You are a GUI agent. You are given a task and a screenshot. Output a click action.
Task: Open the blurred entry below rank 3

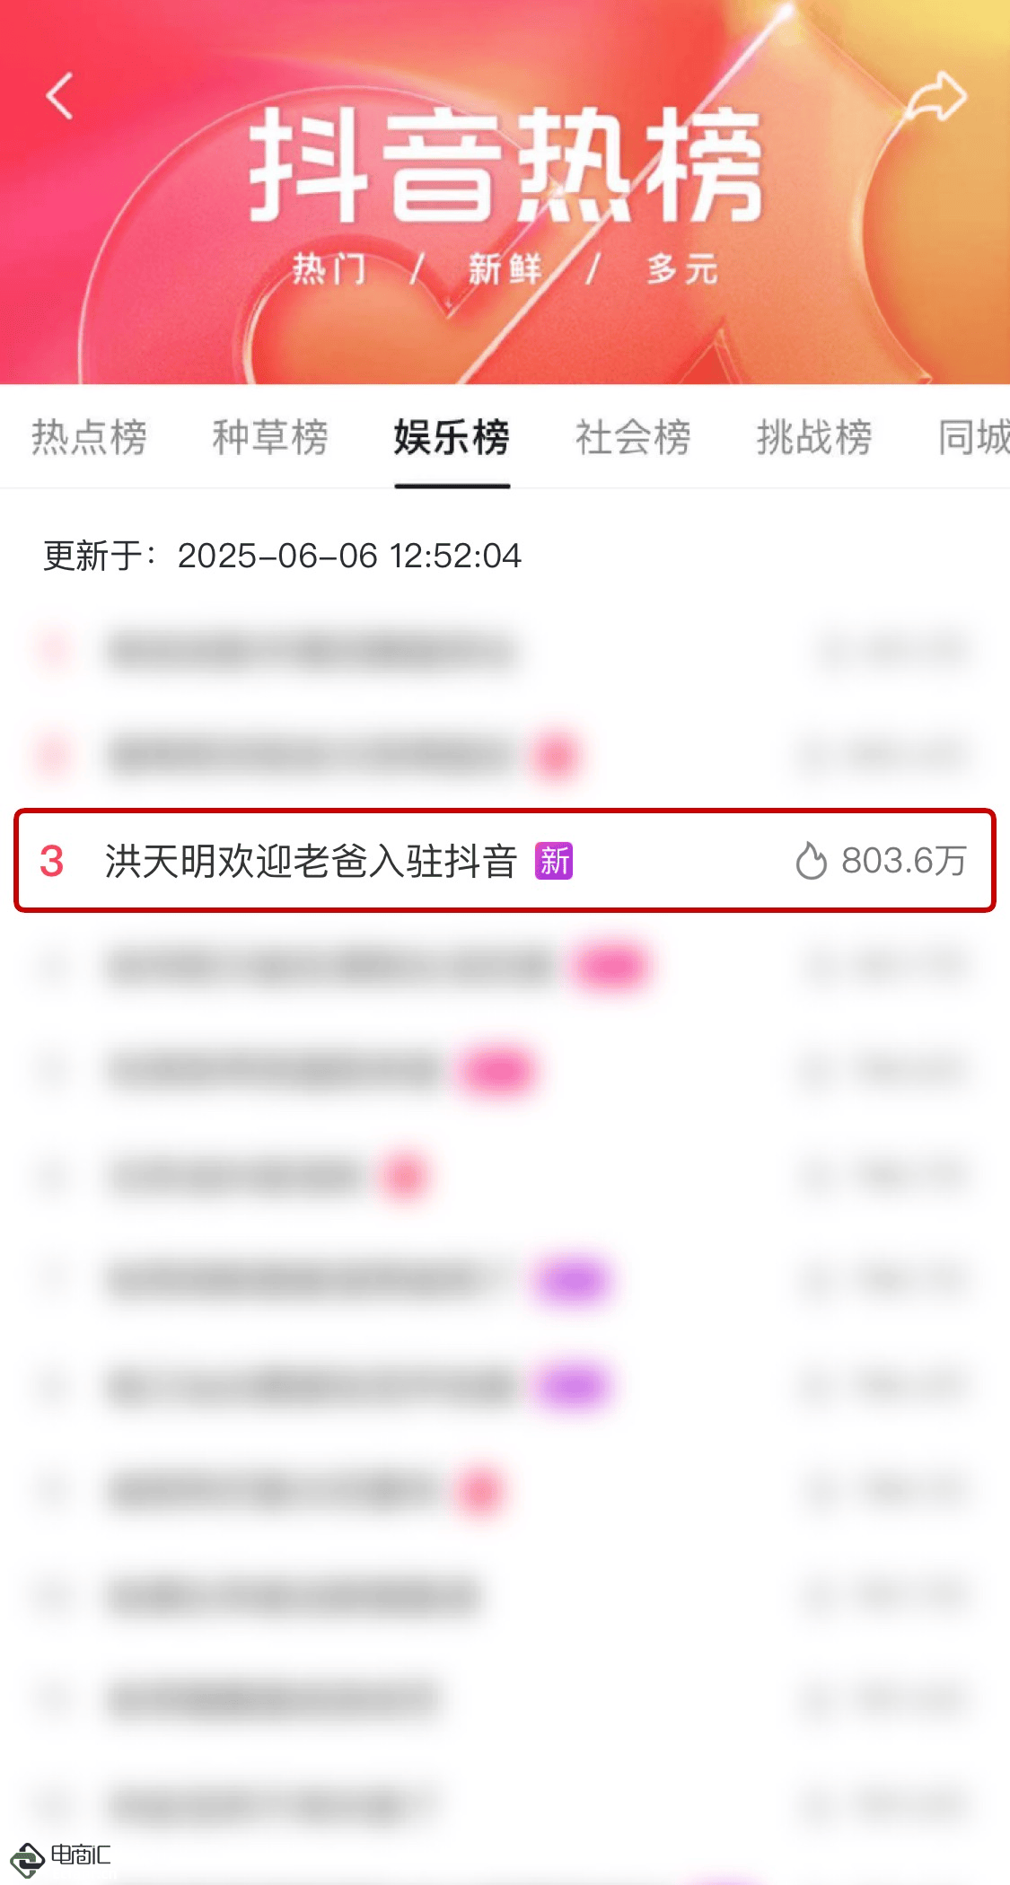click(505, 966)
